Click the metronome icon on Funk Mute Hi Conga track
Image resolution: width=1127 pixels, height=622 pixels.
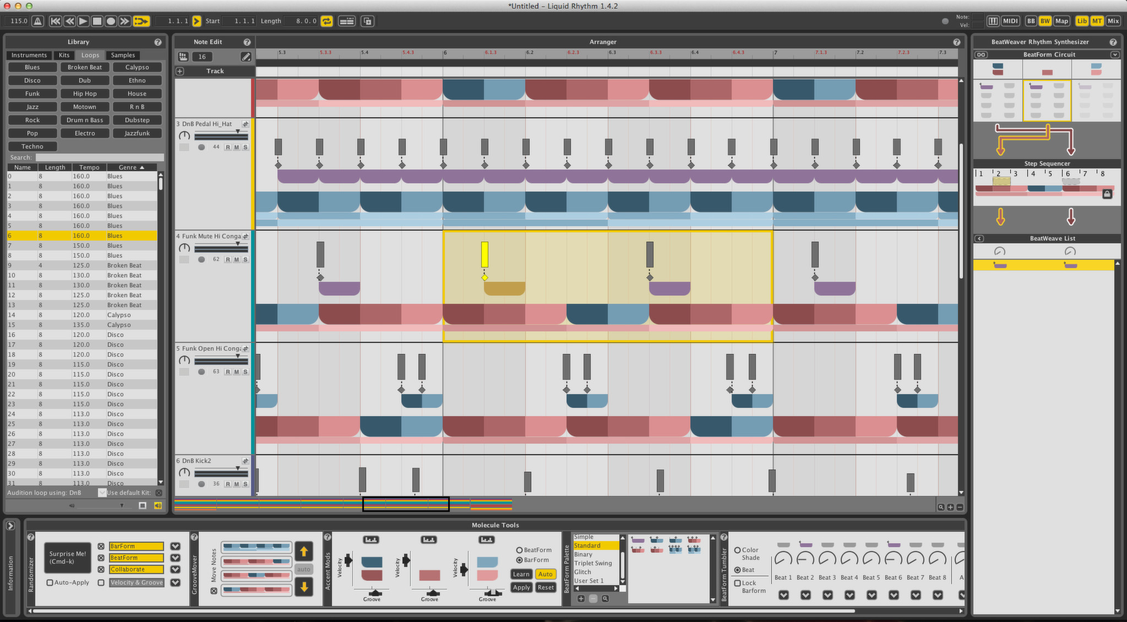[184, 248]
